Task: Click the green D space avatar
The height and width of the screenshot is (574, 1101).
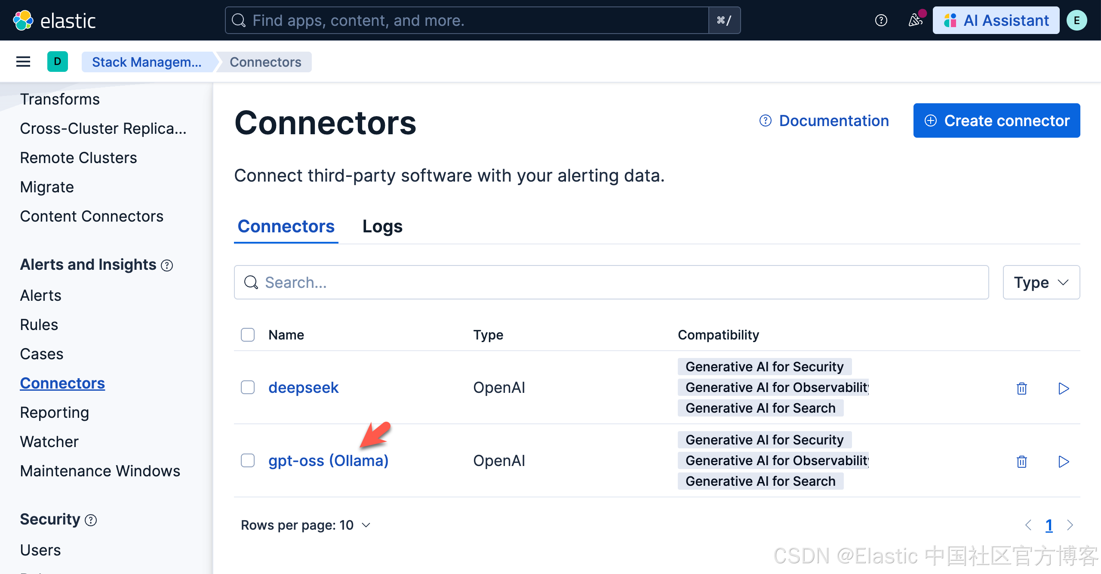Action: (x=58, y=62)
